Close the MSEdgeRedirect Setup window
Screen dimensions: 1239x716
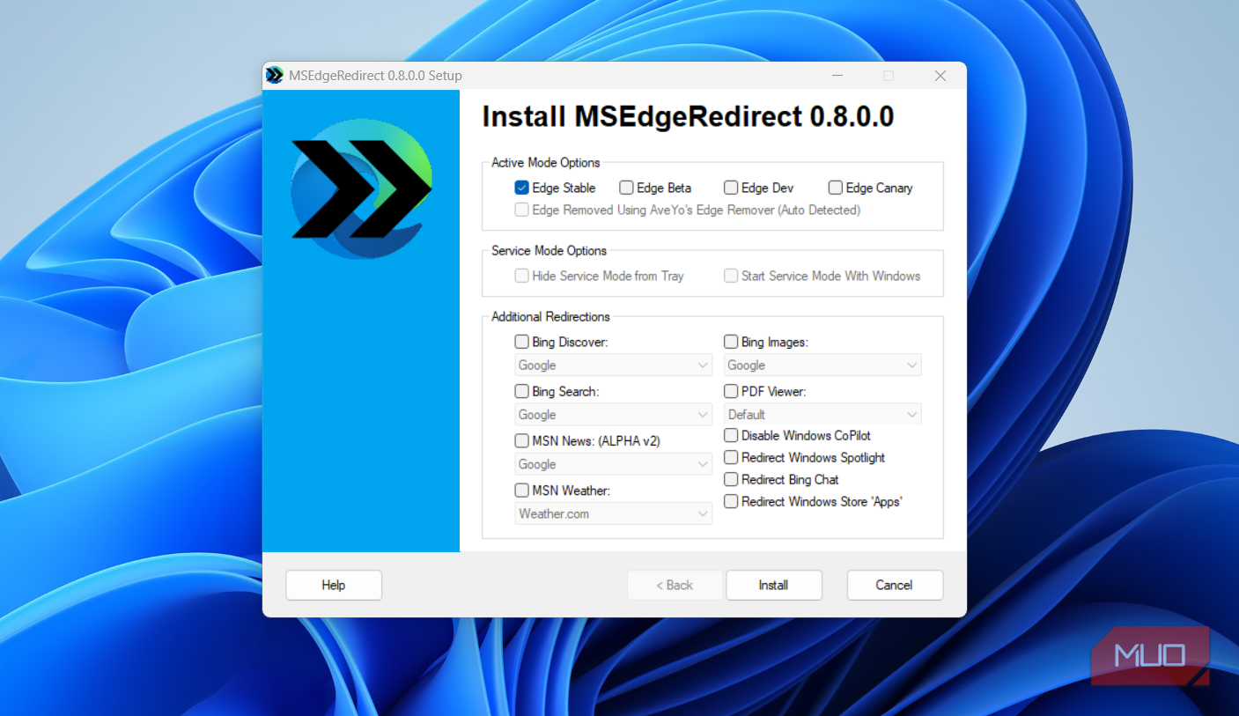point(940,76)
